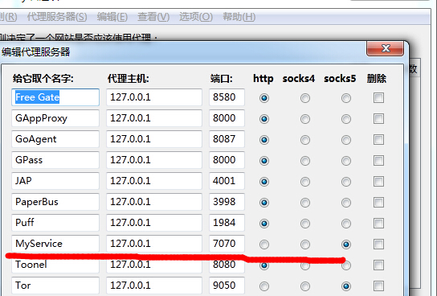
Task: Select socks5 for JAP
Action: [x=346, y=182]
